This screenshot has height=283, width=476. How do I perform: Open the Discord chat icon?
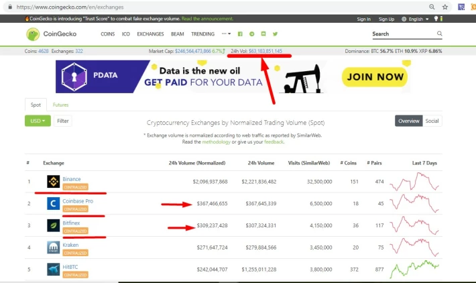click(263, 34)
